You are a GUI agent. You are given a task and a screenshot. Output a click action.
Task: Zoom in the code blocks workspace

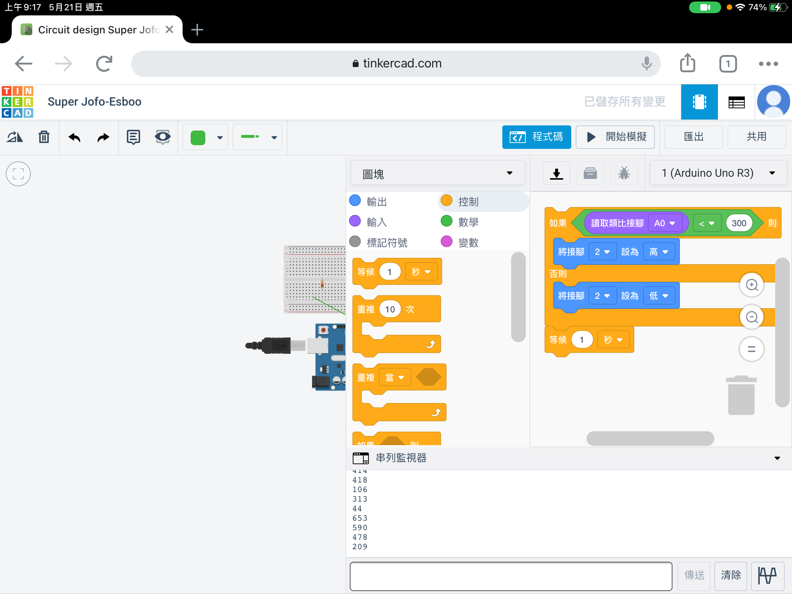coord(752,285)
